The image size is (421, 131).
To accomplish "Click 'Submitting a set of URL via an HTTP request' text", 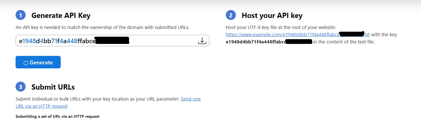I will coord(57,117).
